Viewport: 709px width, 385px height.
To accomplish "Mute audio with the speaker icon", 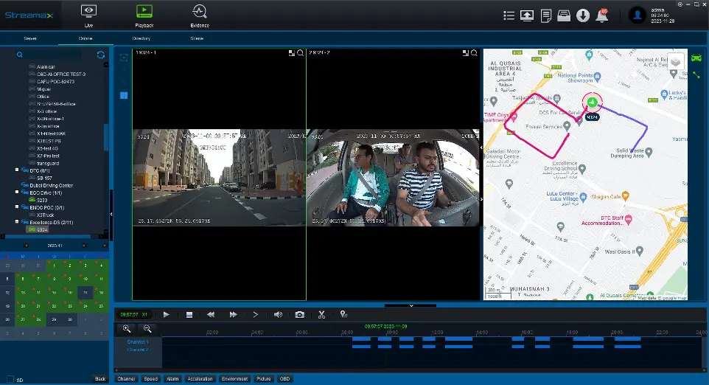I will tap(278, 314).
